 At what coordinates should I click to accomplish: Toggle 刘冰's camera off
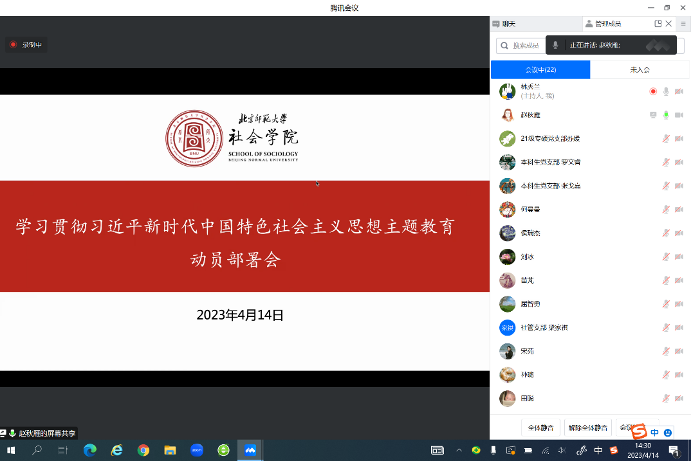tap(679, 256)
